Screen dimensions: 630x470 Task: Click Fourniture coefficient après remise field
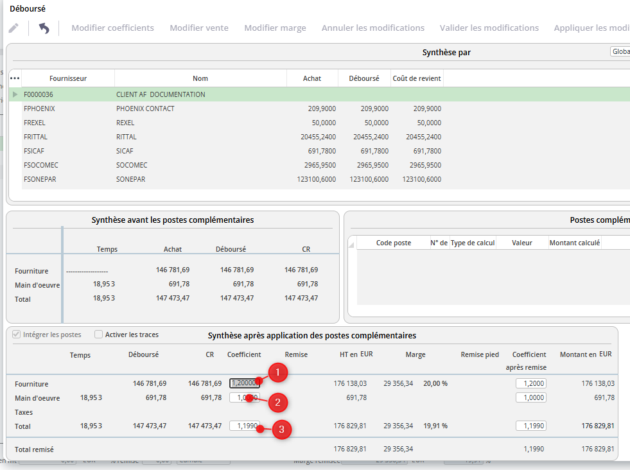530,383
